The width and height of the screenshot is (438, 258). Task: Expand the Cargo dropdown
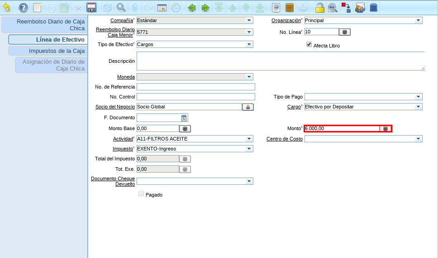tap(418, 107)
